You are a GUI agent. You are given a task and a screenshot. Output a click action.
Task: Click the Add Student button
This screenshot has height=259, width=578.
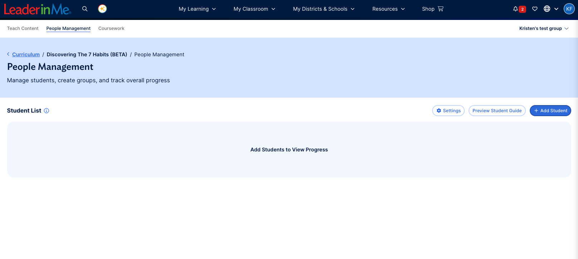[550, 111]
